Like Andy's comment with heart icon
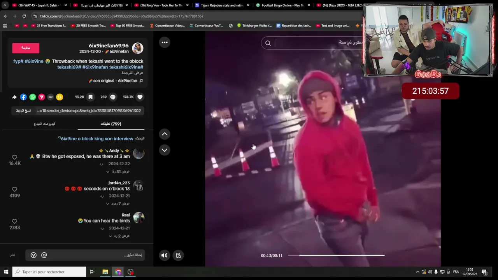The image size is (498, 280). 14,157
